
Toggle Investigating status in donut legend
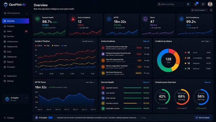pos(198,58)
